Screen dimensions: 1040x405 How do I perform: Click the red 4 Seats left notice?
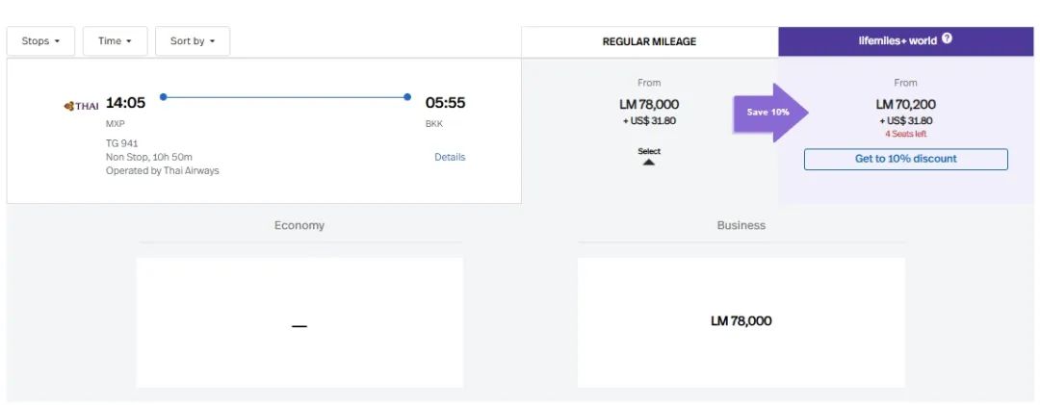[905, 134]
